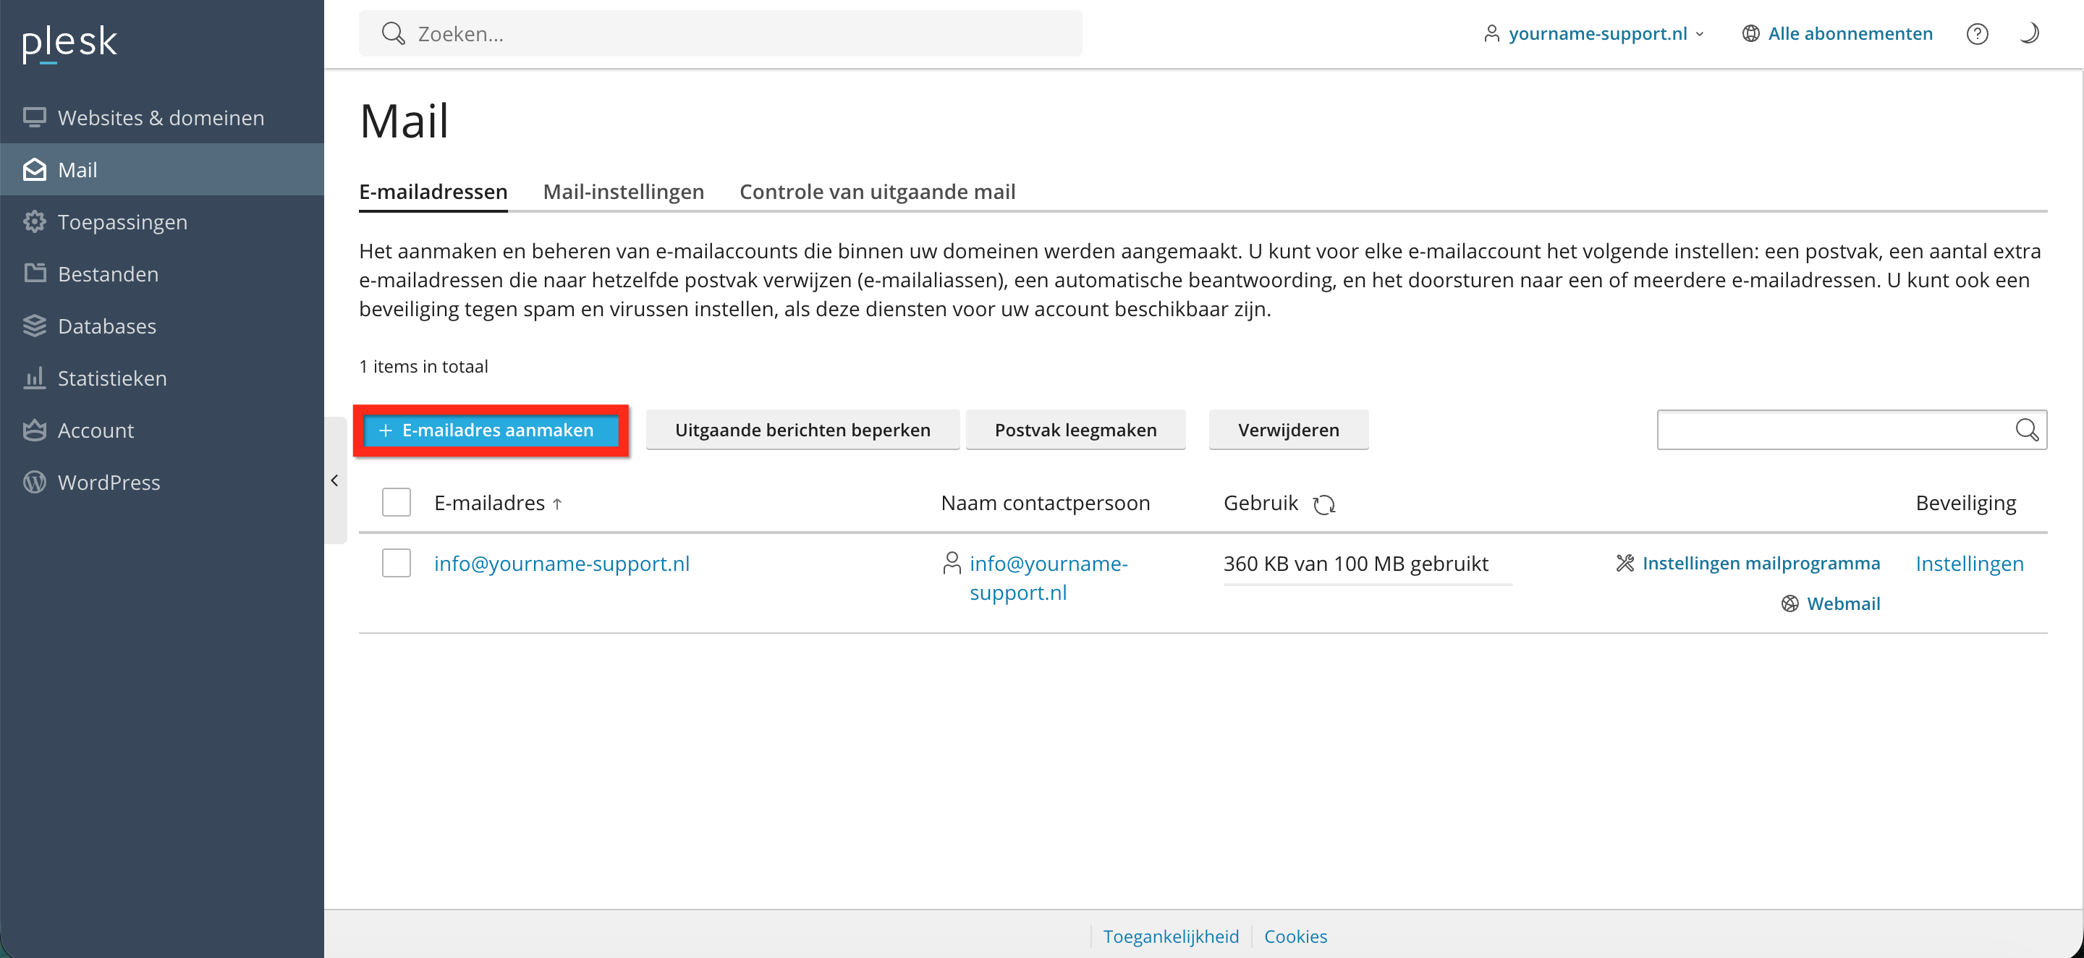Toggle dark mode moon icon
The width and height of the screenshot is (2084, 958).
[2029, 33]
